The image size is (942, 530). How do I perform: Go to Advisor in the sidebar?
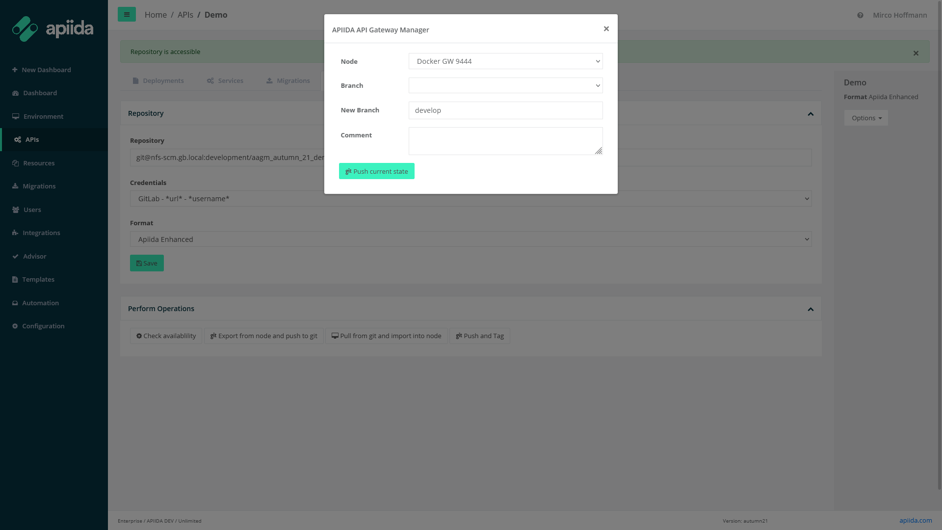point(34,256)
